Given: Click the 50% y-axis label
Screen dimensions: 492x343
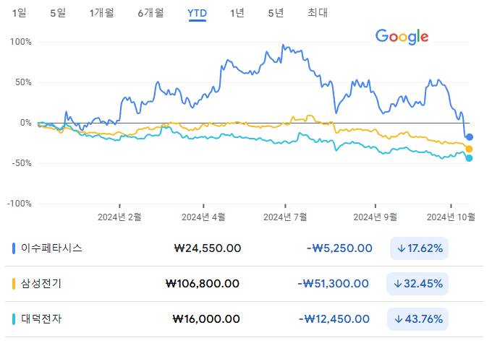Looking at the screenshot, I should (x=23, y=82).
